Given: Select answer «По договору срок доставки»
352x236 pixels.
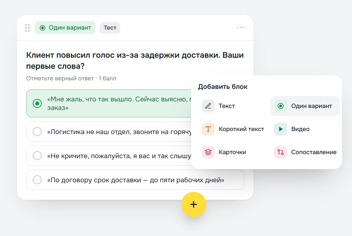Looking at the screenshot, I should point(135,180).
